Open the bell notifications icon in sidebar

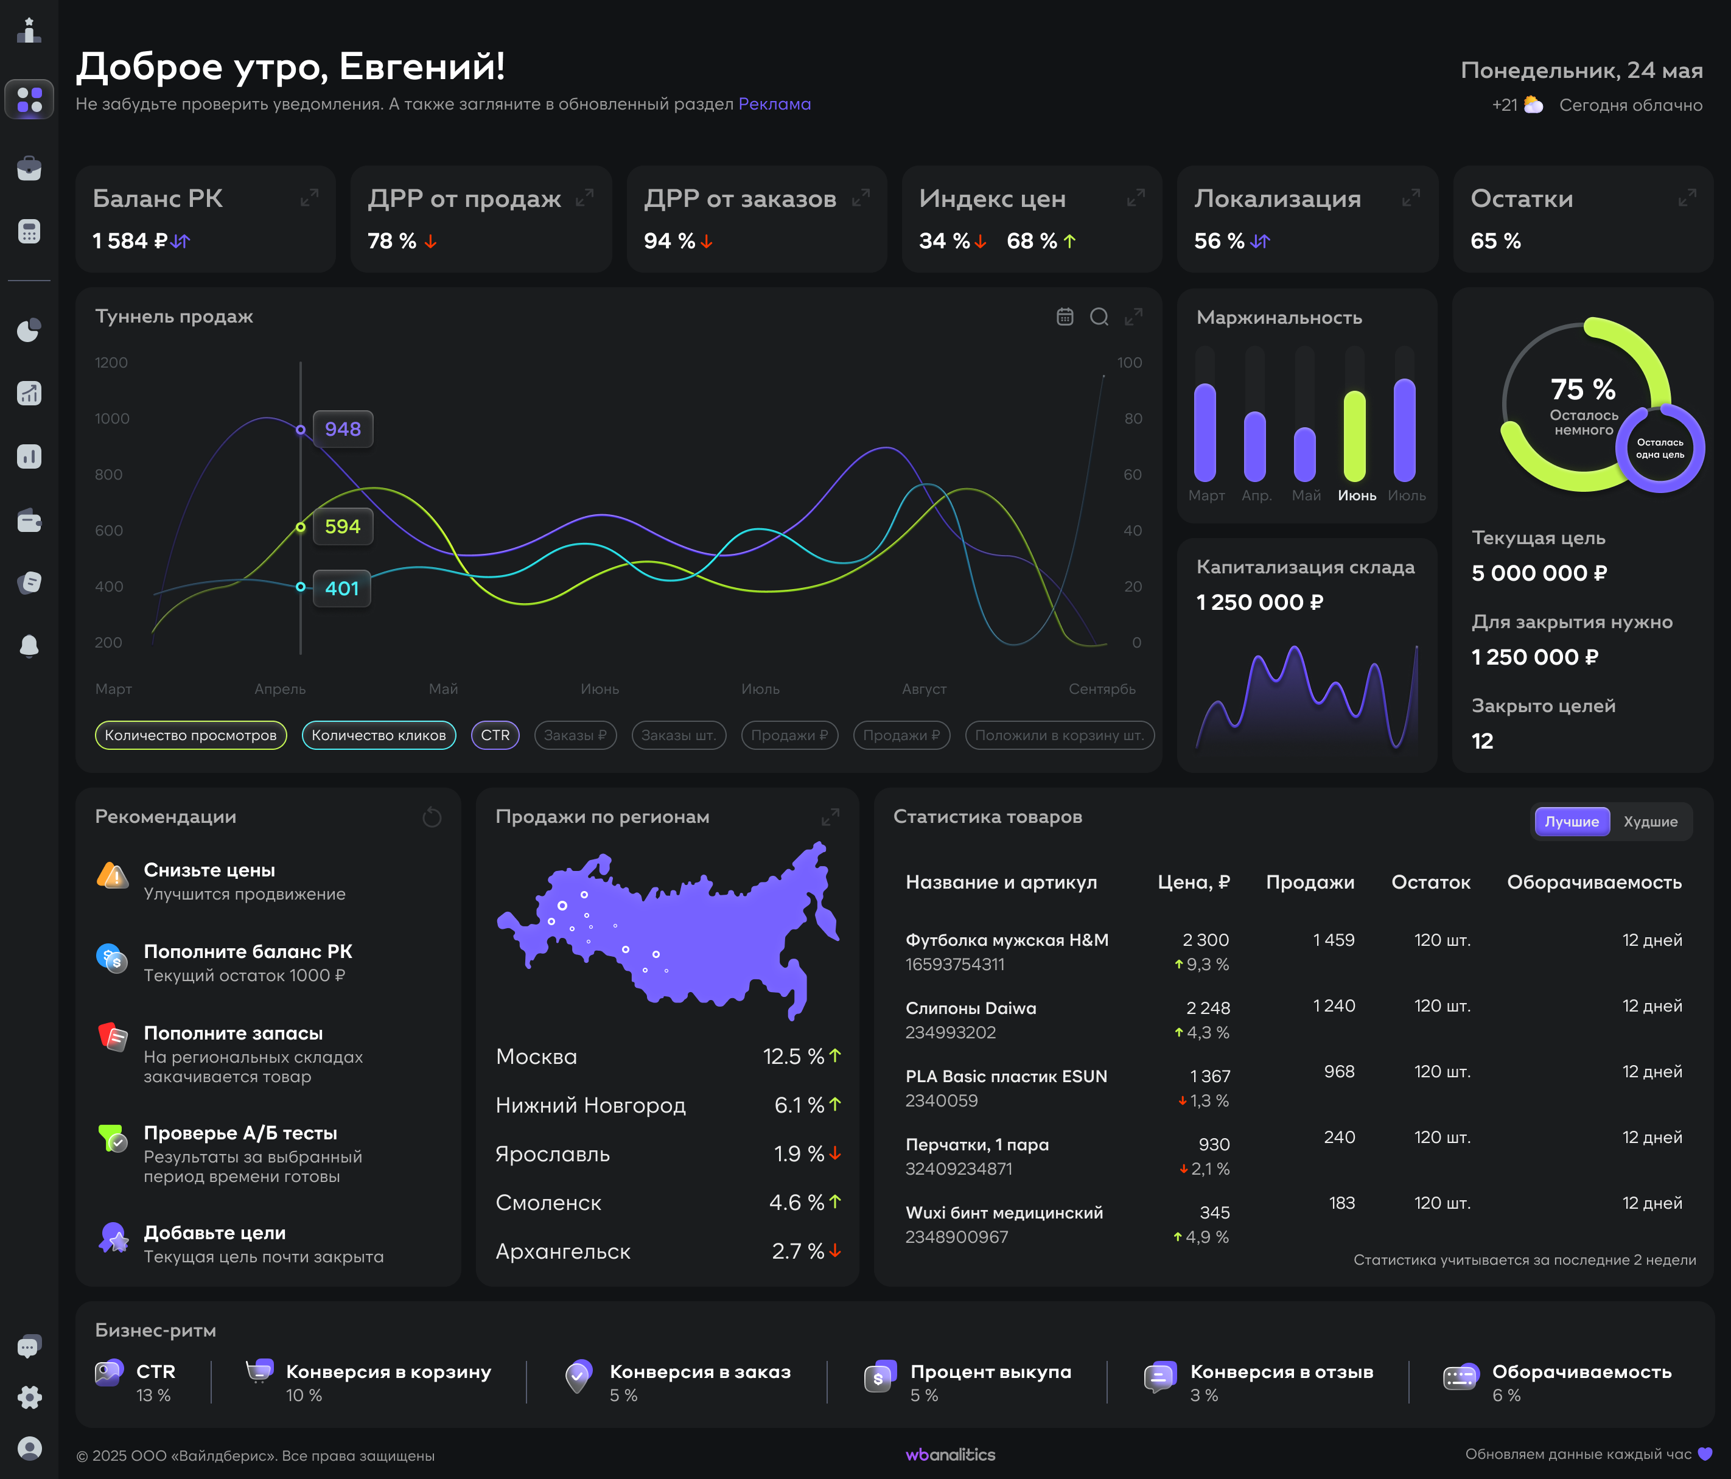pyautogui.click(x=29, y=645)
